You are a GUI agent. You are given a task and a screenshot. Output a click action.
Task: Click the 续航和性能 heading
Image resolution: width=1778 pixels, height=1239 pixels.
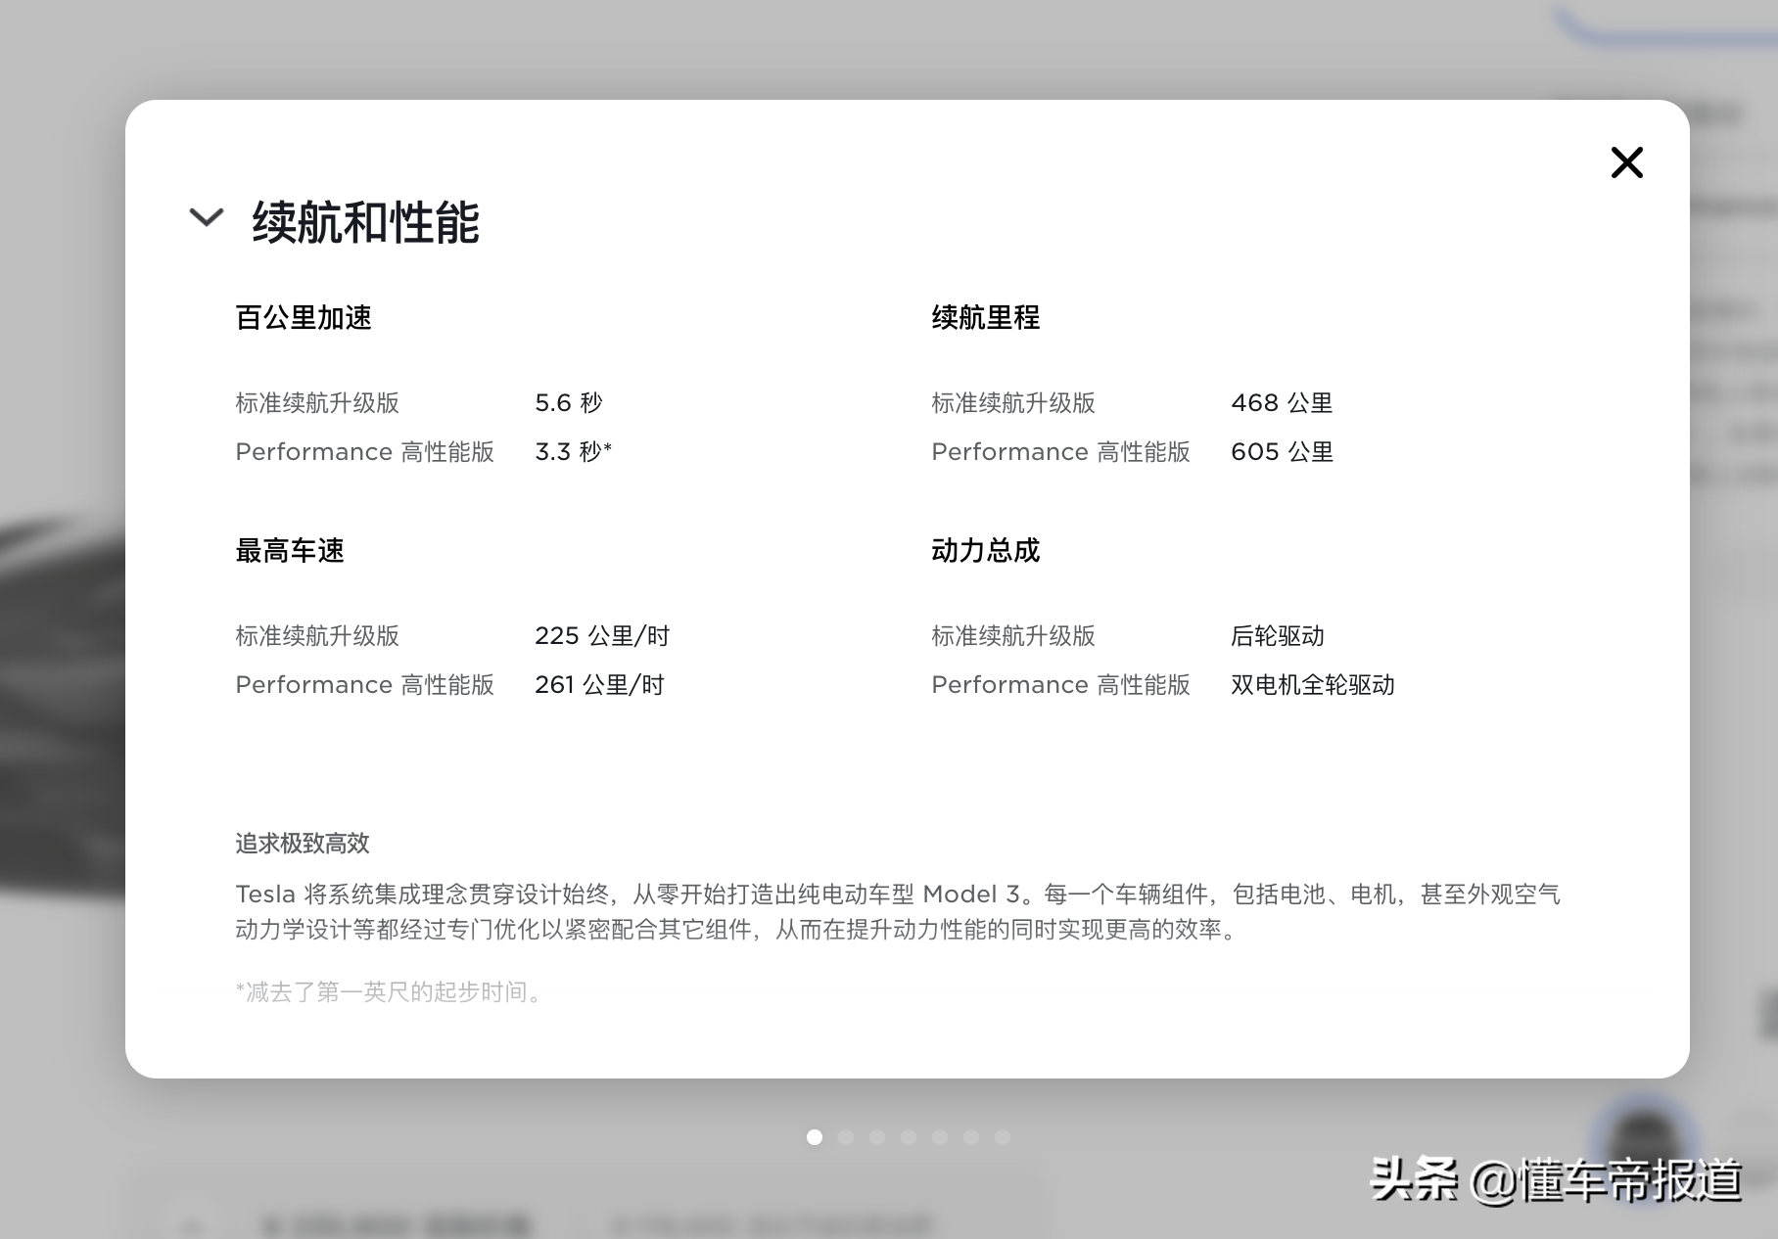tap(366, 222)
